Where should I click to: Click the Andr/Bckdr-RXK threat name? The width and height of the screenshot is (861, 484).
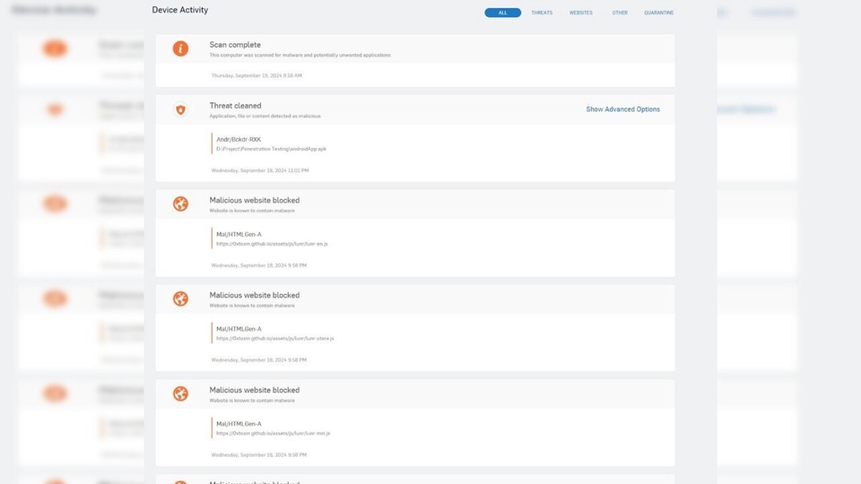pos(239,140)
